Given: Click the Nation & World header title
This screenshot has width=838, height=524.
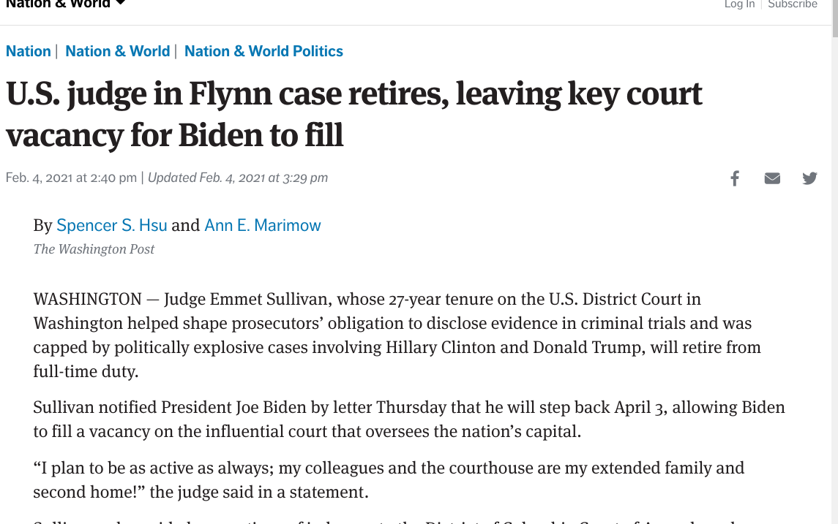Looking at the screenshot, I should pos(58,3).
